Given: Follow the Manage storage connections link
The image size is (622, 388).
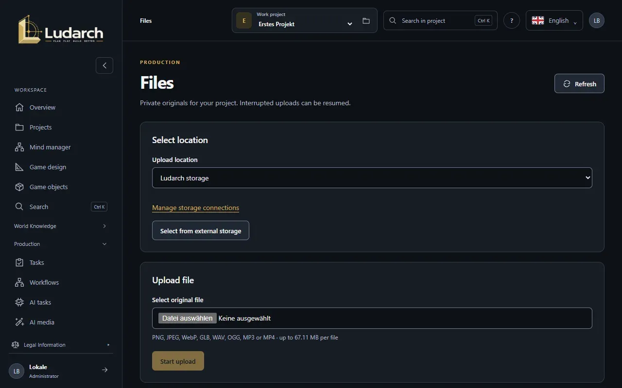Looking at the screenshot, I should [x=195, y=208].
